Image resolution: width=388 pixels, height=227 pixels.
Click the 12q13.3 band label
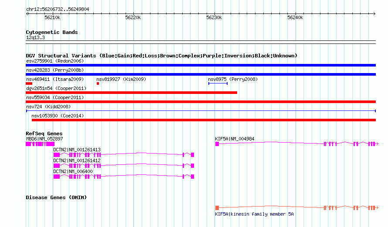tap(35, 37)
